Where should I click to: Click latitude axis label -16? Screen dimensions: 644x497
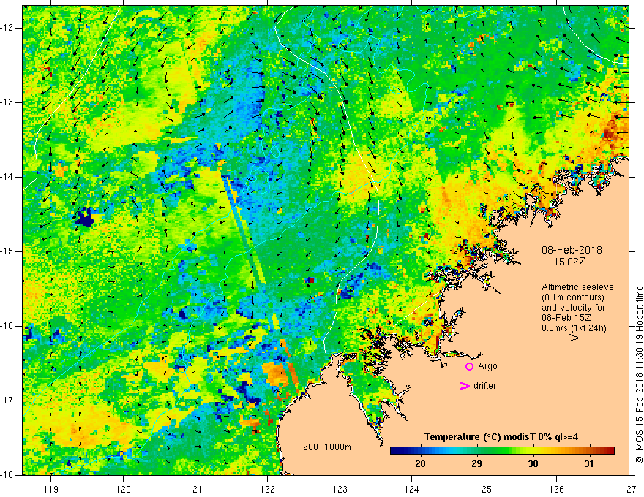(7, 326)
